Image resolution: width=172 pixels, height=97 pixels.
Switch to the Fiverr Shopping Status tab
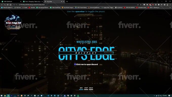tap(33, 2)
